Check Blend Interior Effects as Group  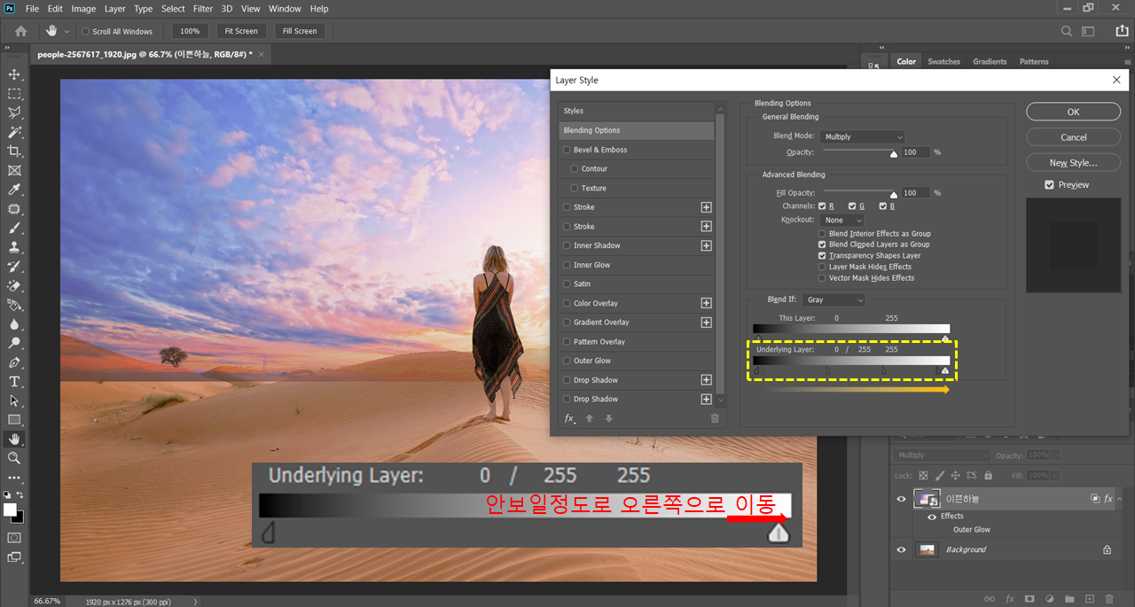(x=822, y=234)
